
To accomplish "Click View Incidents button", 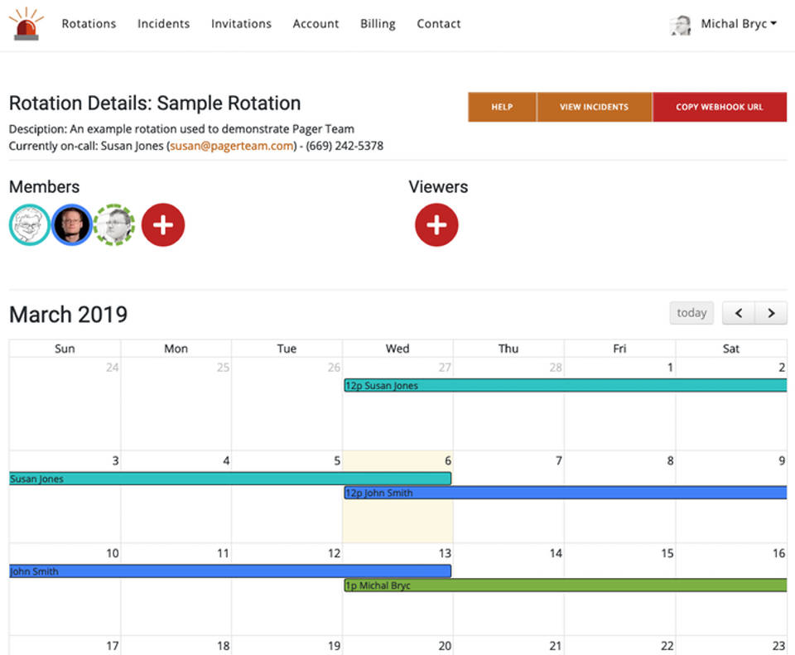I will tap(594, 107).
